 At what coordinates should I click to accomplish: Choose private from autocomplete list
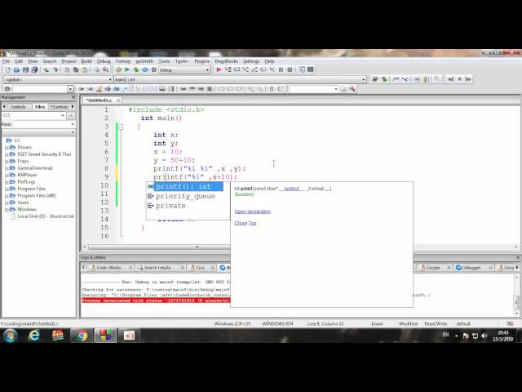[170, 206]
